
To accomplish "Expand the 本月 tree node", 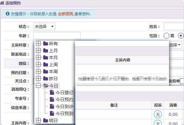I will (x=38, y=58).
